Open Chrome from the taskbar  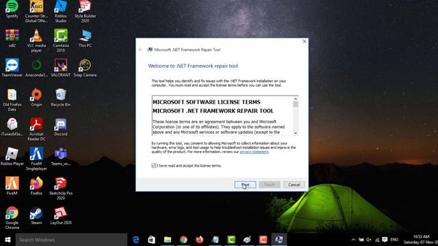tap(183, 240)
